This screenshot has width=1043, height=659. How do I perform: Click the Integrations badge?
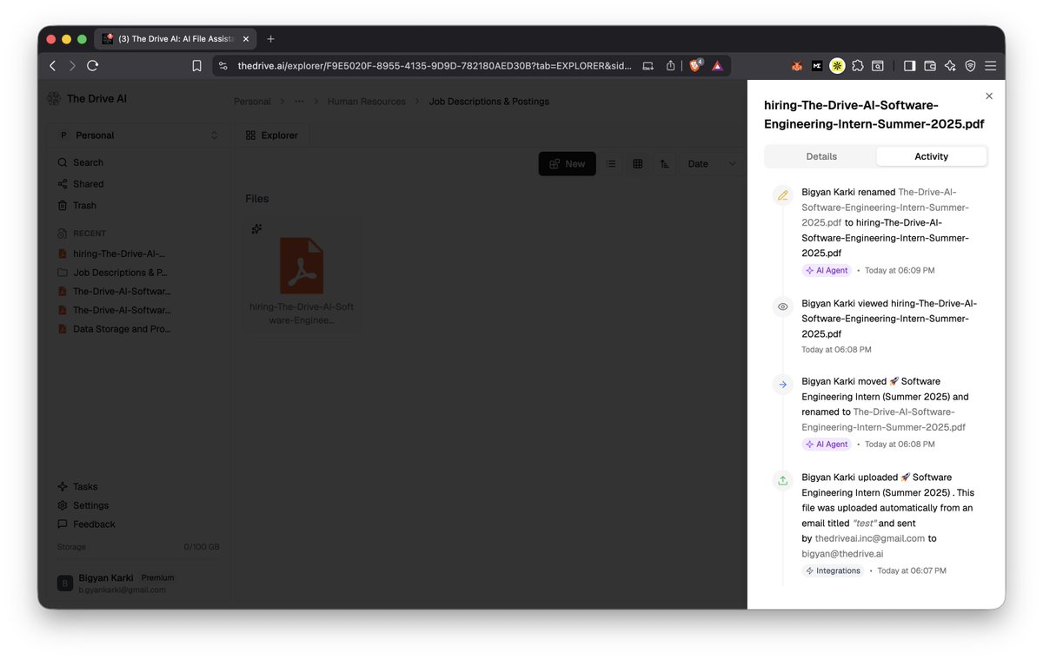[x=833, y=570]
